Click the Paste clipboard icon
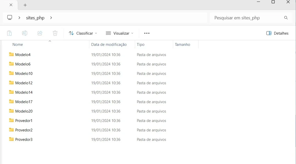This screenshot has width=296, height=164. (9, 33)
